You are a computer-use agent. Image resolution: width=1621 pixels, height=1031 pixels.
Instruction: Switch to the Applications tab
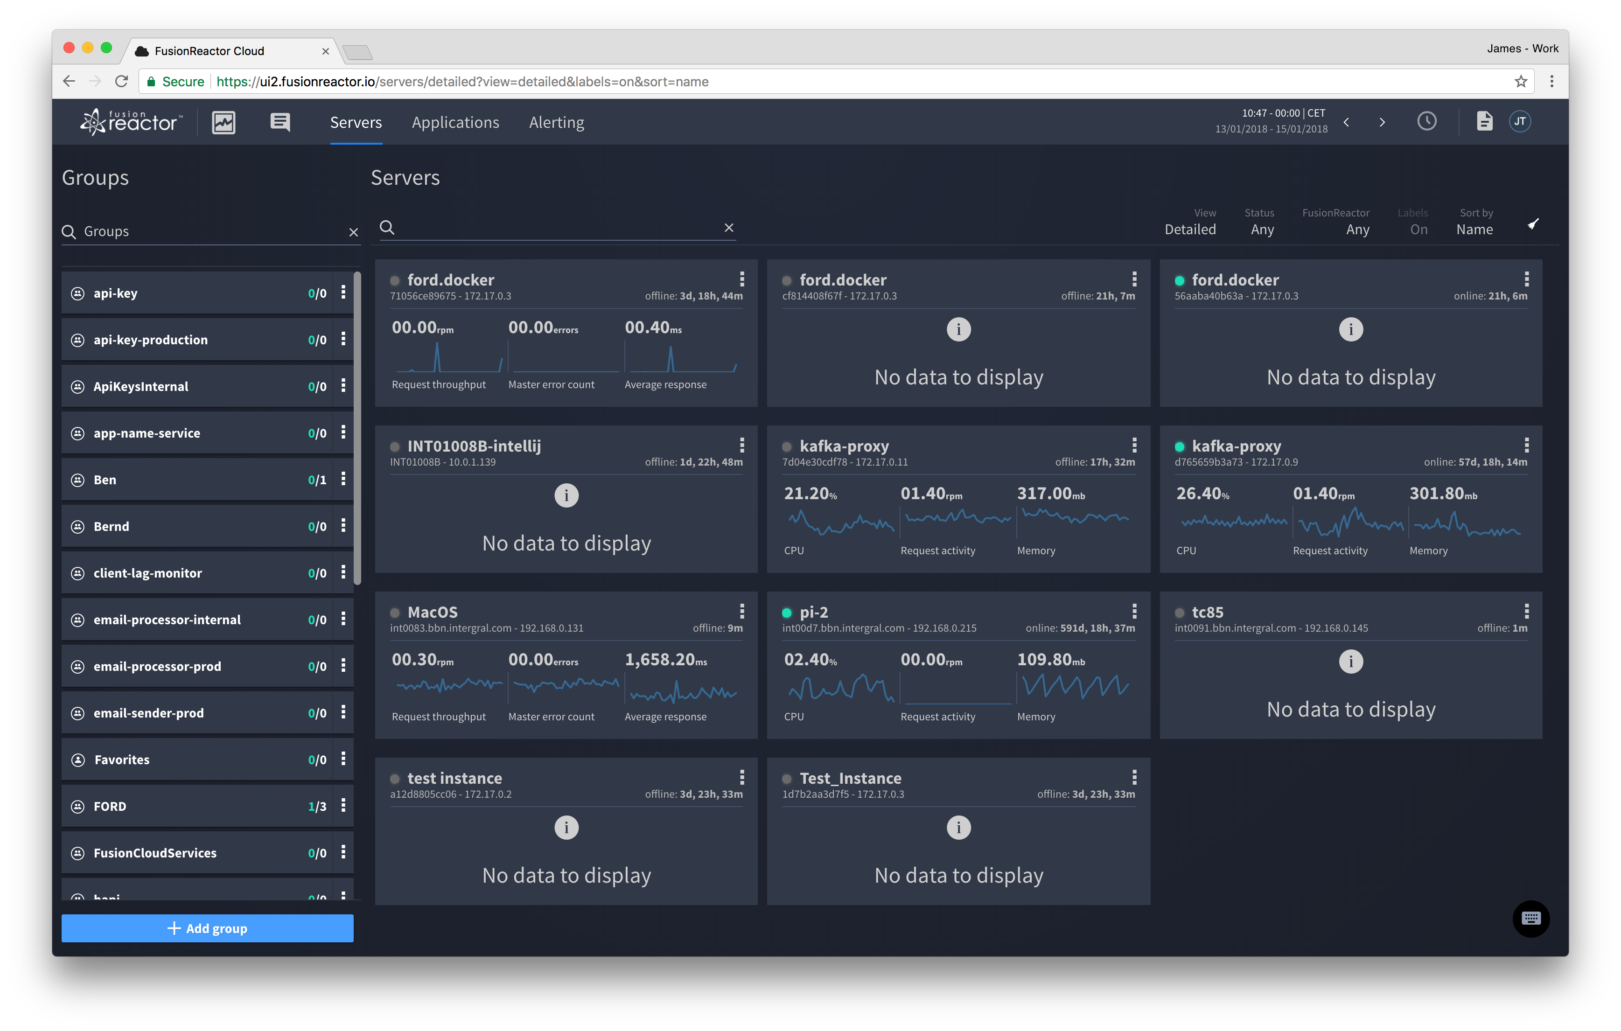(x=455, y=123)
